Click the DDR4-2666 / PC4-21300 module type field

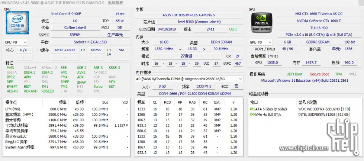tap(195, 94)
